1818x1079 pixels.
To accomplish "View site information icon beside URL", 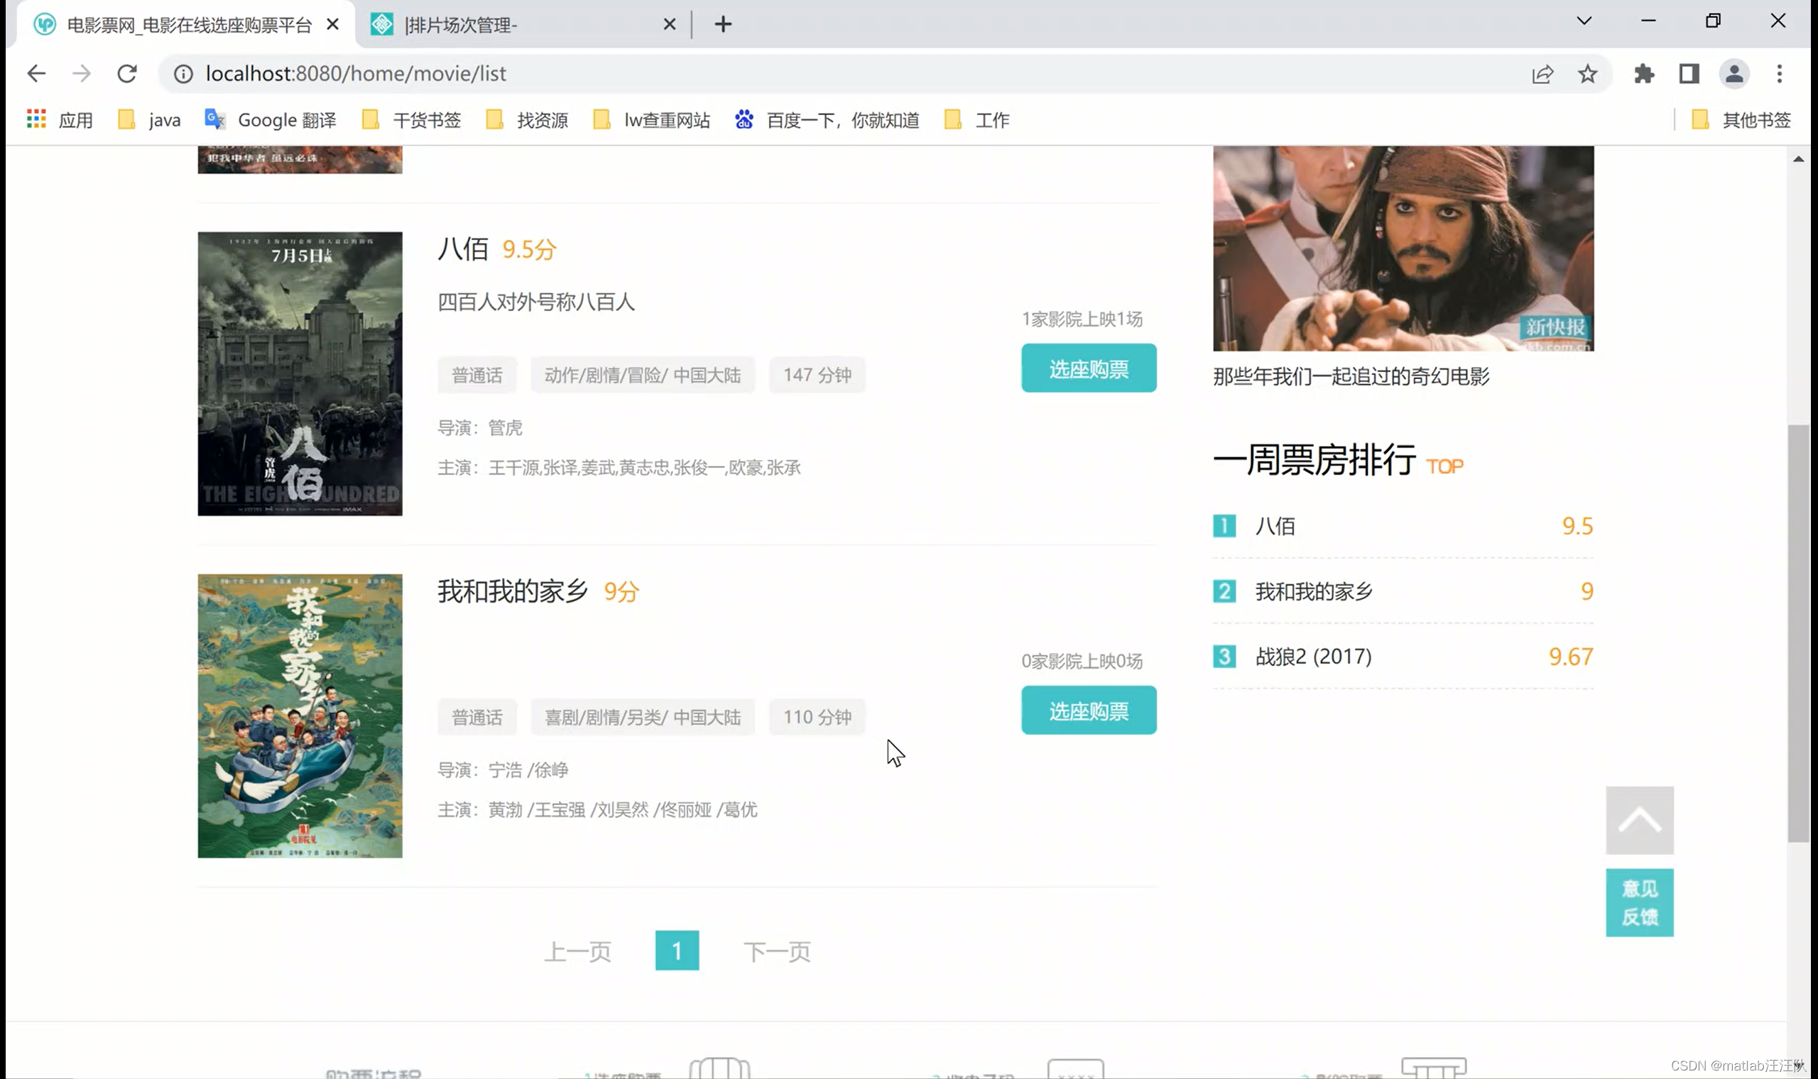I will point(183,73).
